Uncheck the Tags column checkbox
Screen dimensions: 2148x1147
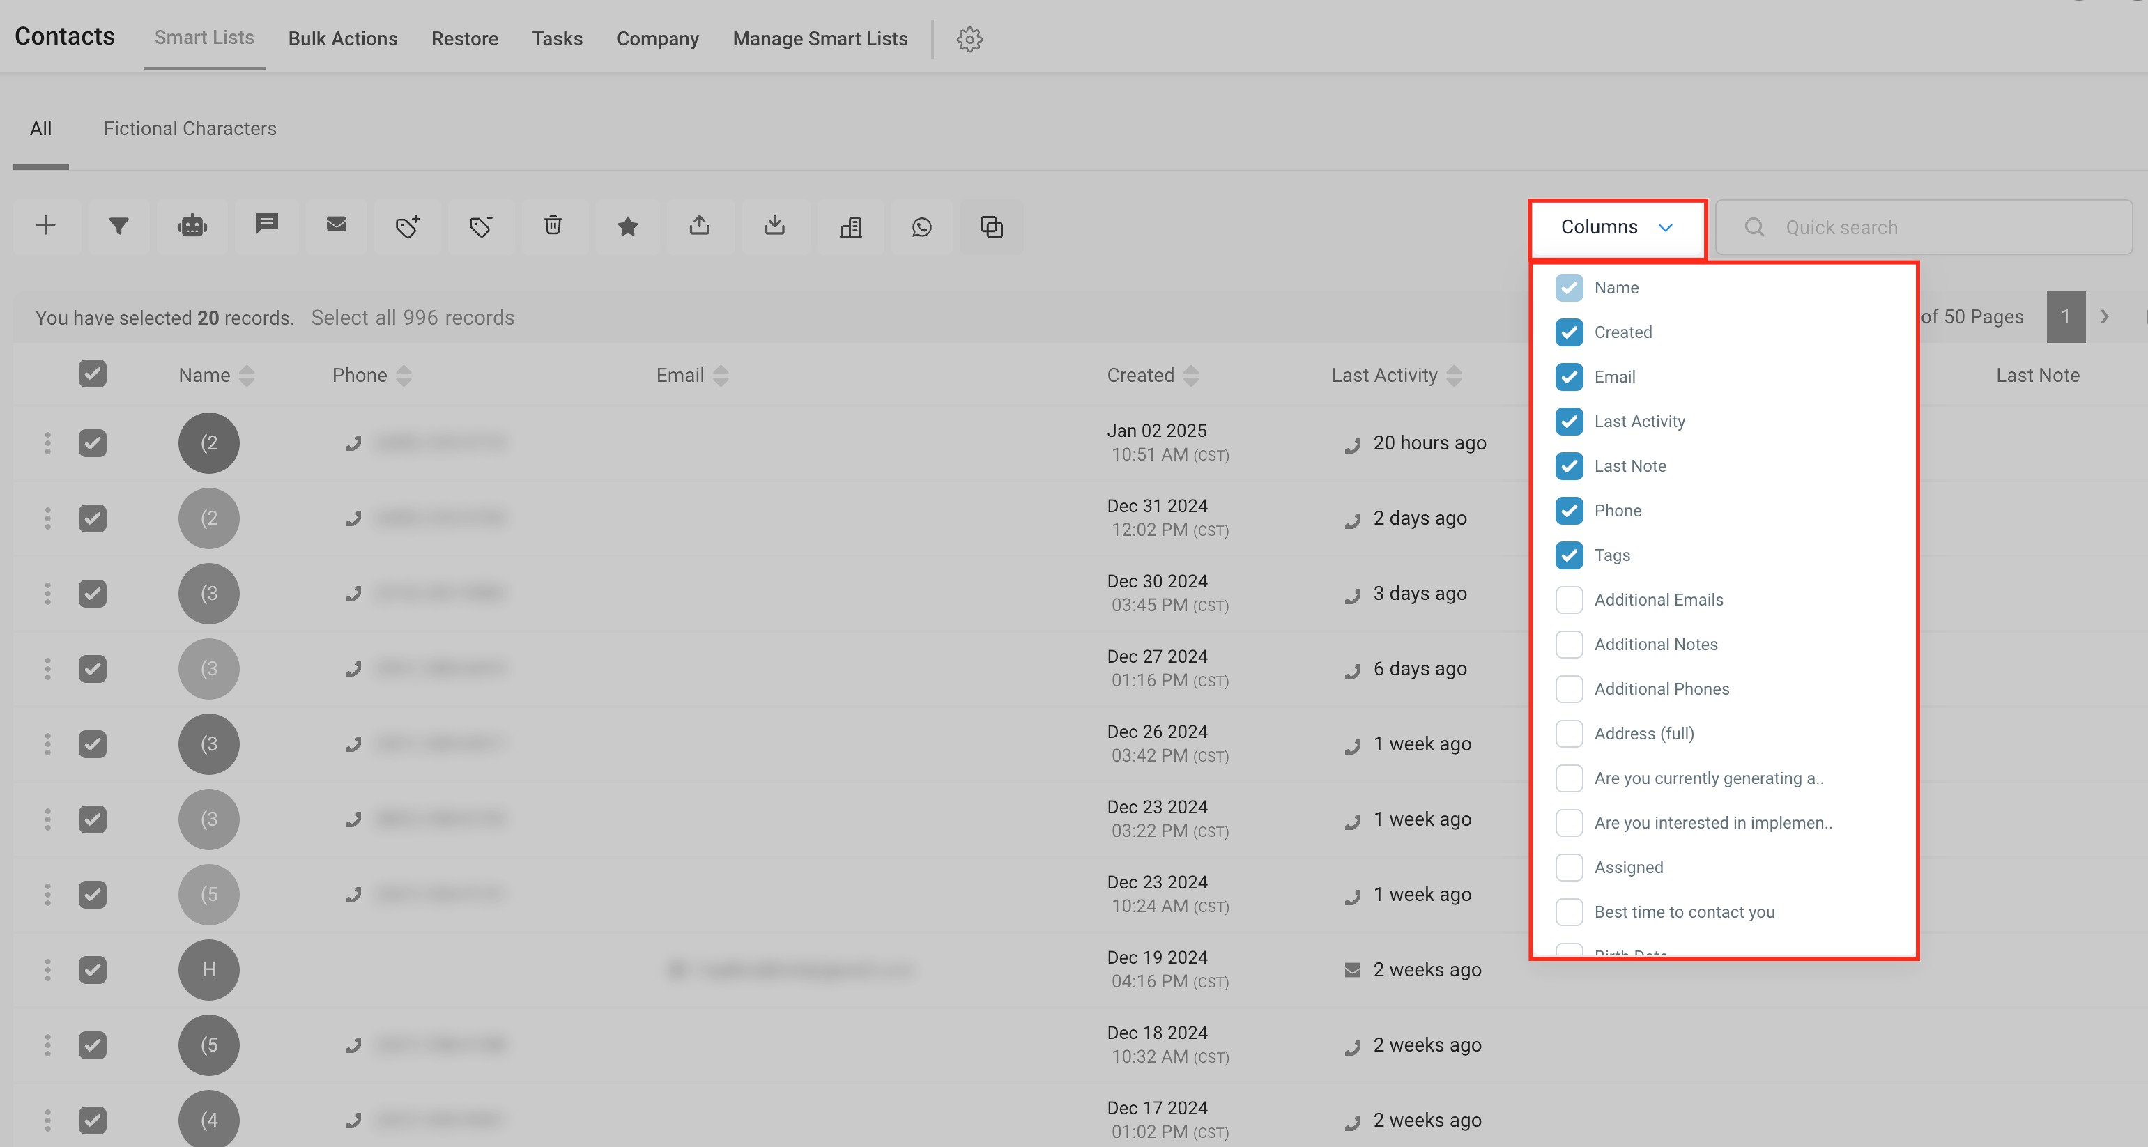1568,555
